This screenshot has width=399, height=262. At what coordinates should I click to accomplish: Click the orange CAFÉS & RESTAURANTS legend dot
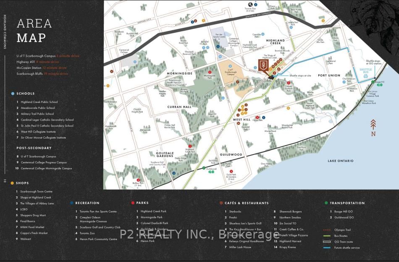[220, 203]
